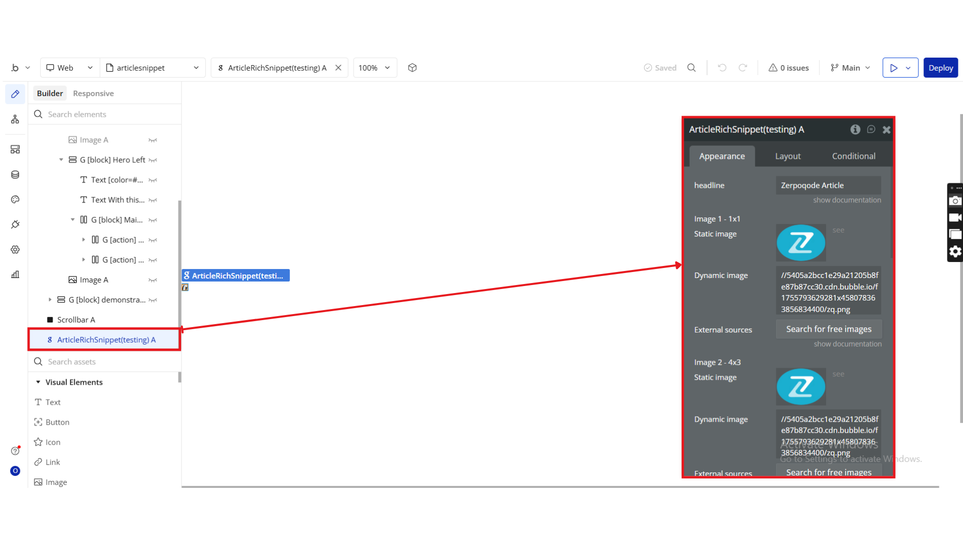The width and height of the screenshot is (963, 541).
Task: Click the undo arrow icon
Action: tap(722, 68)
